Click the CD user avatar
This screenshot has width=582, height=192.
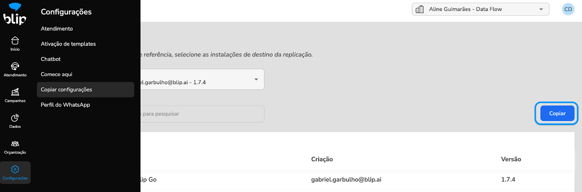tap(568, 9)
